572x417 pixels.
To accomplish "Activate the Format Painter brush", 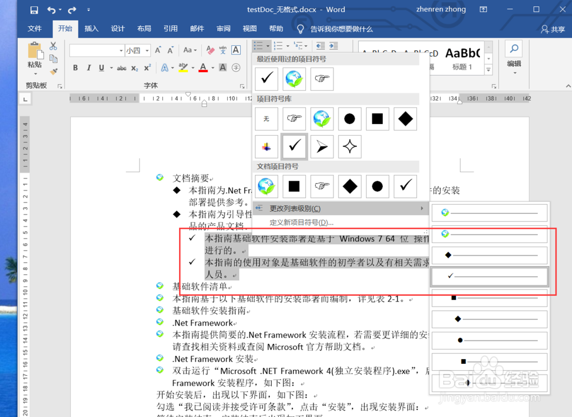I will coord(54,71).
